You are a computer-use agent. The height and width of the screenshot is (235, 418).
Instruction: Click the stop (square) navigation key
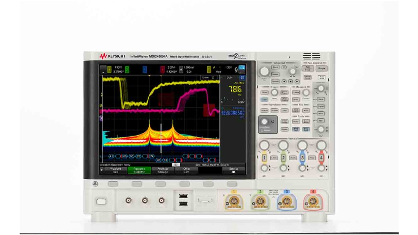(291, 81)
